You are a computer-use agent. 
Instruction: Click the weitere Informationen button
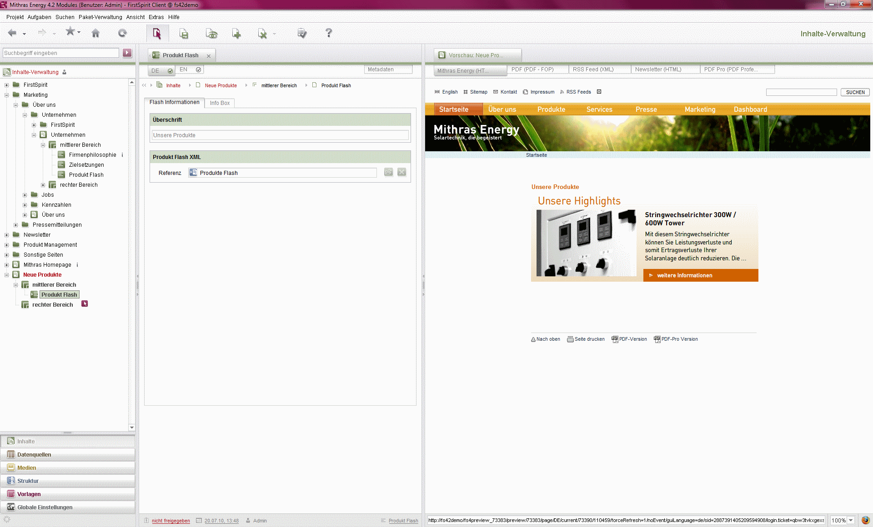point(701,275)
